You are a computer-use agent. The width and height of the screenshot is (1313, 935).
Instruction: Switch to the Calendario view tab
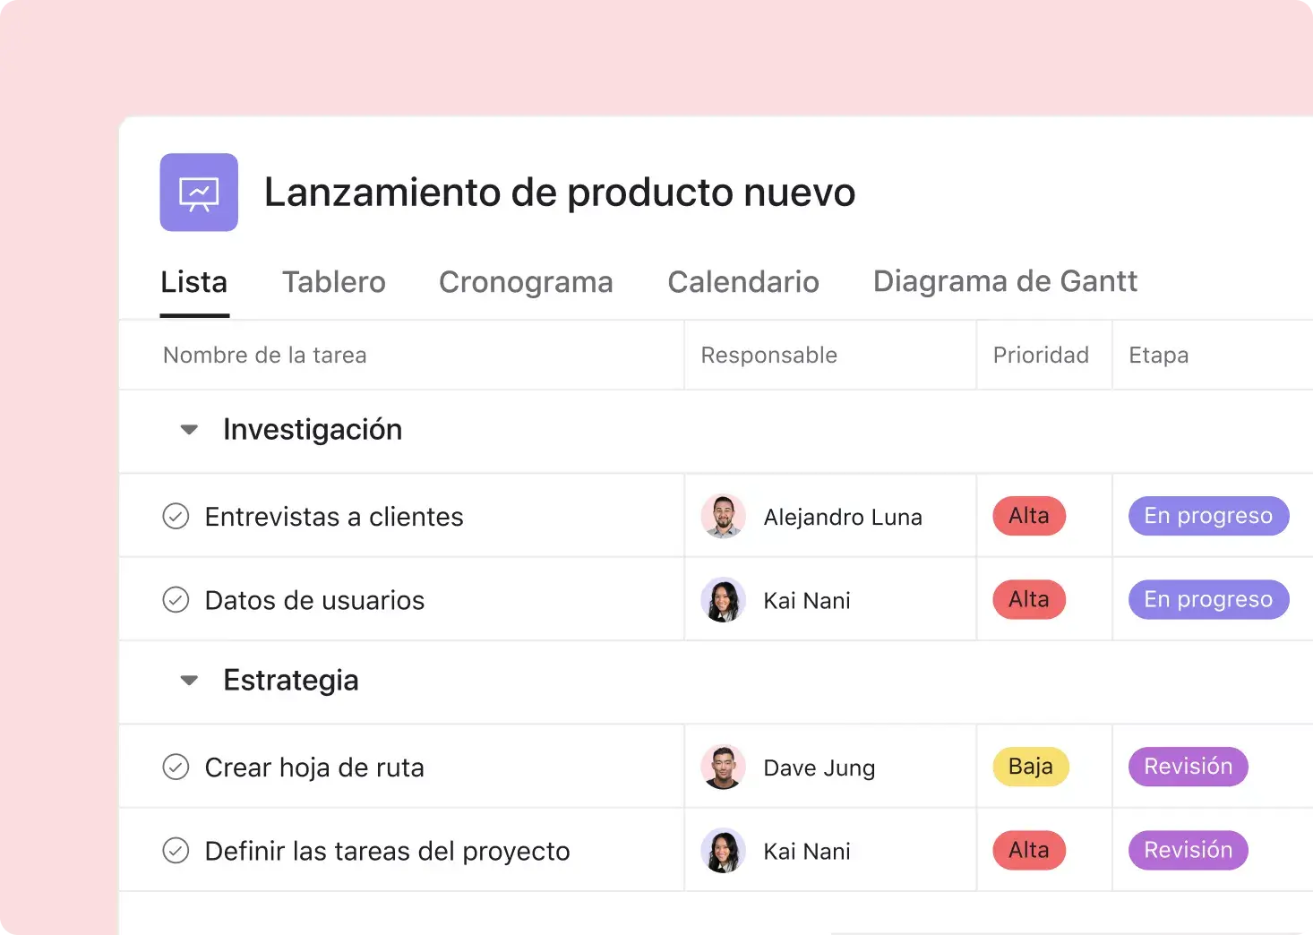pyautogui.click(x=742, y=282)
